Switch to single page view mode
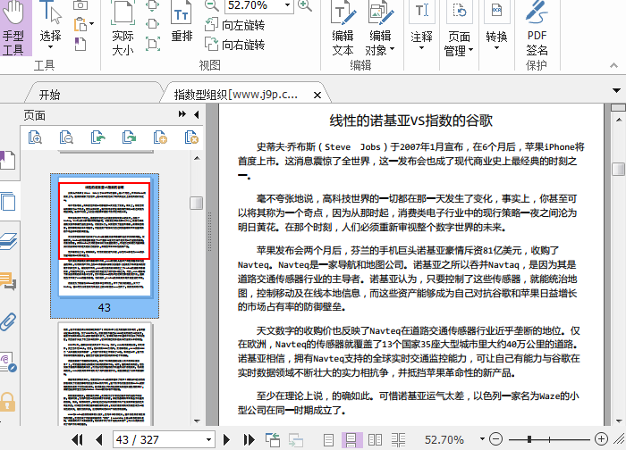The image size is (626, 450). (329, 439)
